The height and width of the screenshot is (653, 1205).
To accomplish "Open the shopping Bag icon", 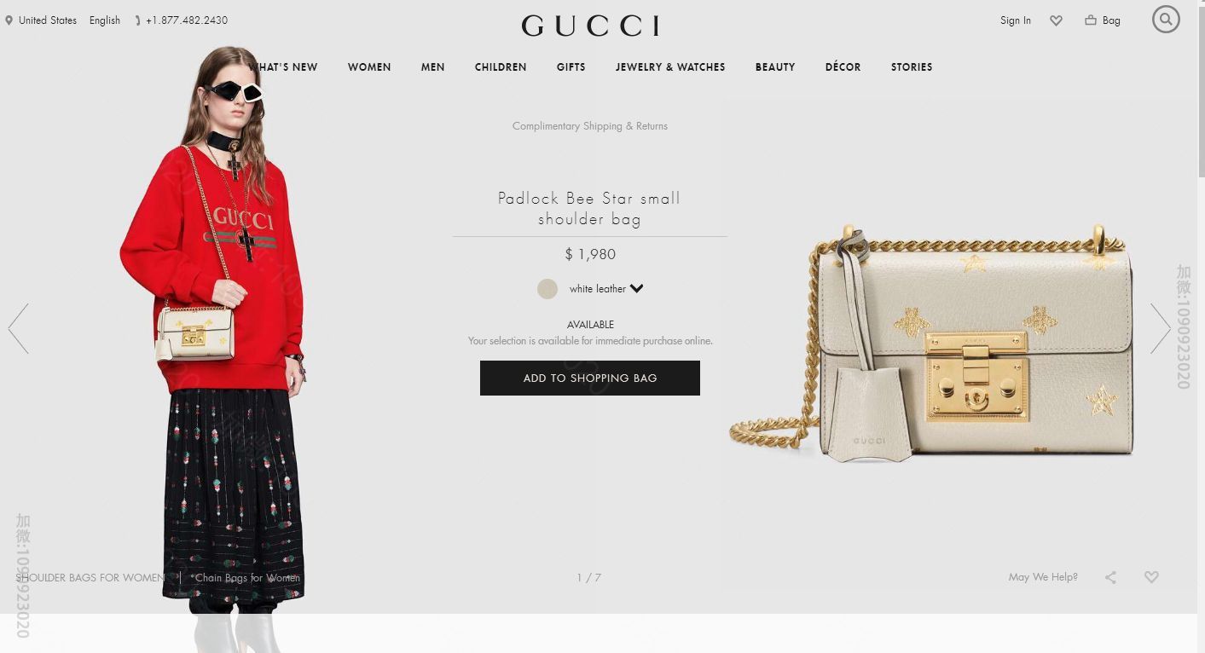I will click(x=1091, y=20).
